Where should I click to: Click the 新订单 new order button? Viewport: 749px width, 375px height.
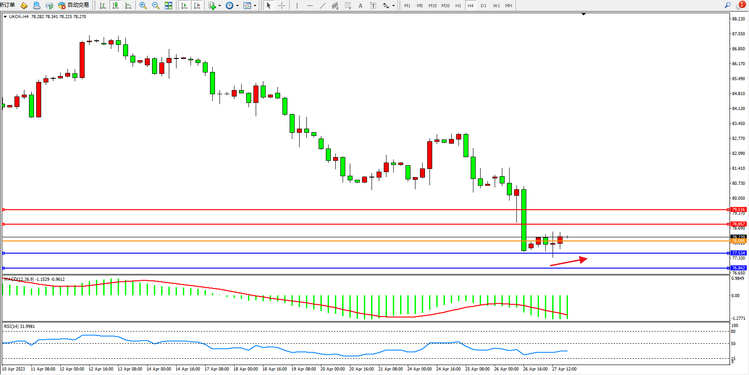(7, 5)
